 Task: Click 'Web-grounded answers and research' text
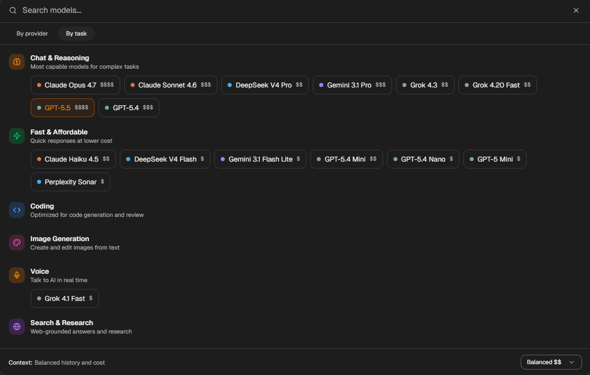click(x=81, y=332)
